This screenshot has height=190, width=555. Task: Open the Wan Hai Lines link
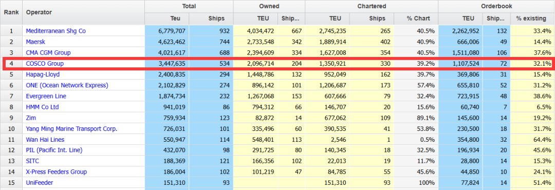coord(45,140)
